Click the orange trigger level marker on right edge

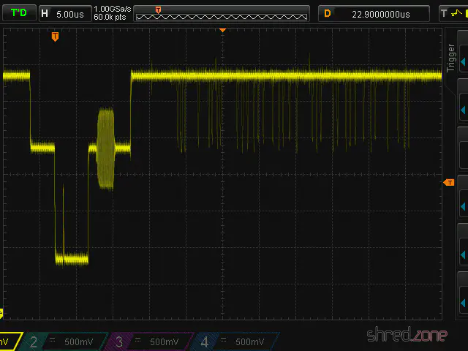[x=449, y=182]
